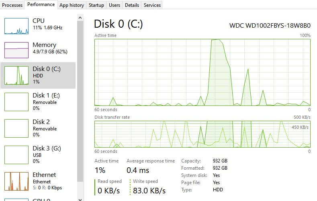Image resolution: width=317 pixels, height=201 pixels.
Task: Switch to the Services tab
Action: (x=152, y=5)
